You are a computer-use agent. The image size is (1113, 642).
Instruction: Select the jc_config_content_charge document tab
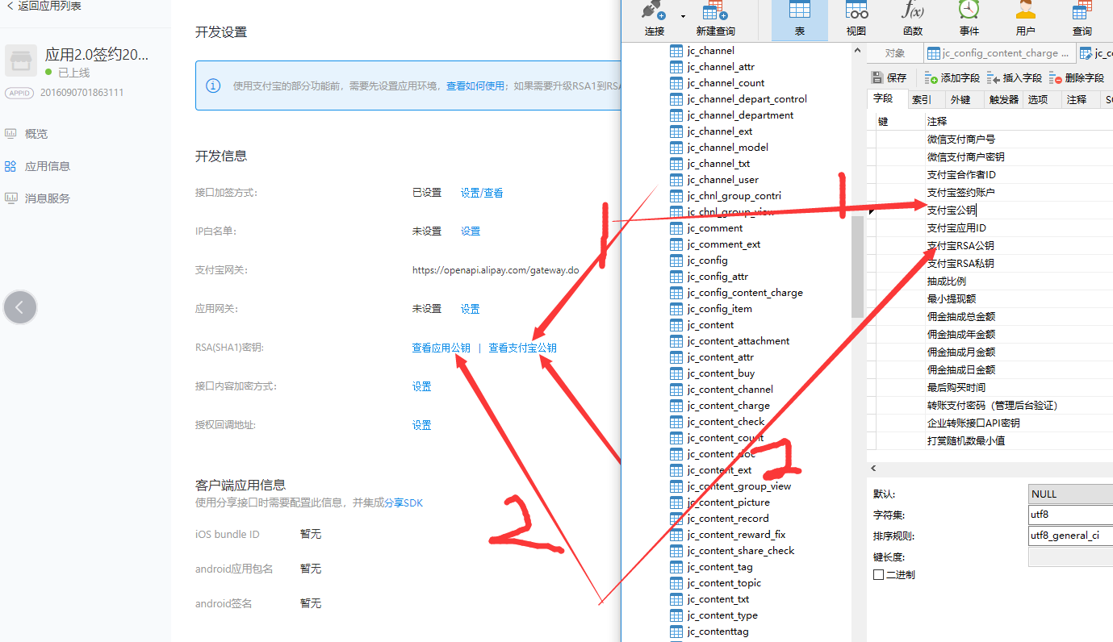999,53
